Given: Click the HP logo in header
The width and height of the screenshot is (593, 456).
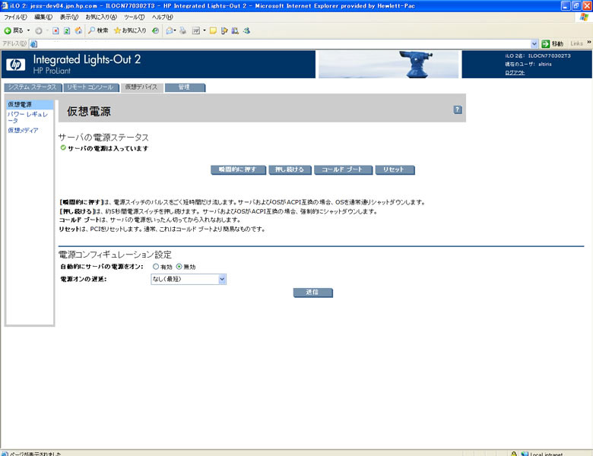Looking at the screenshot, I should point(16,65).
